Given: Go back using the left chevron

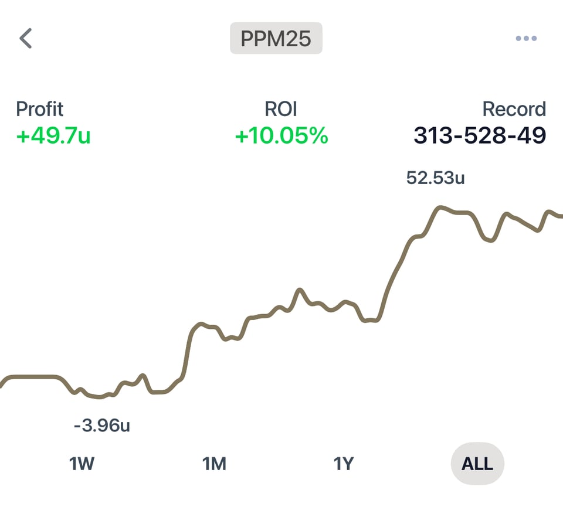Looking at the screenshot, I should [x=25, y=39].
